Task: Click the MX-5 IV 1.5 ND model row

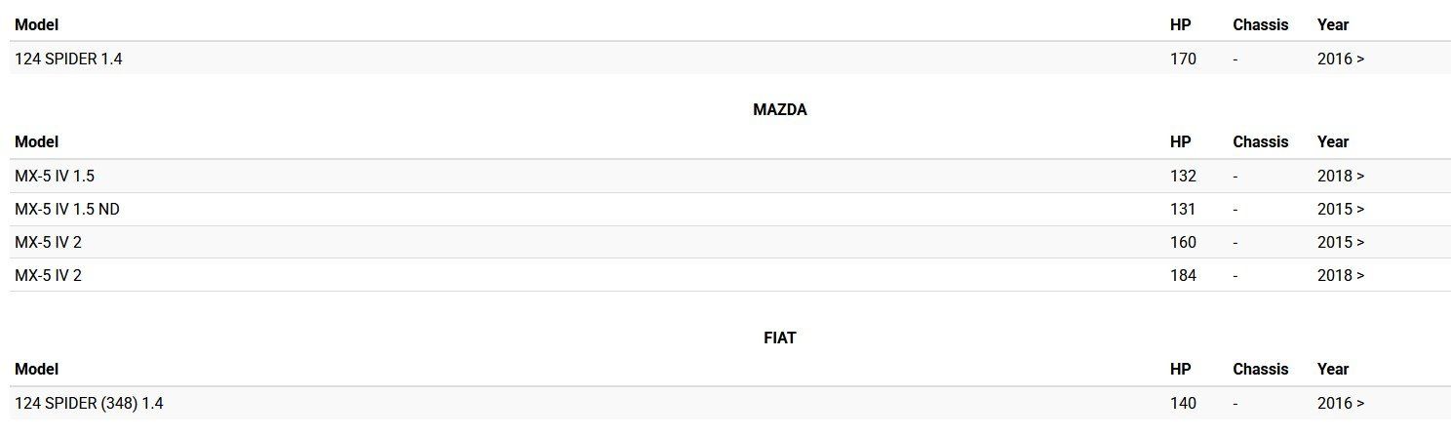Action: (67, 209)
